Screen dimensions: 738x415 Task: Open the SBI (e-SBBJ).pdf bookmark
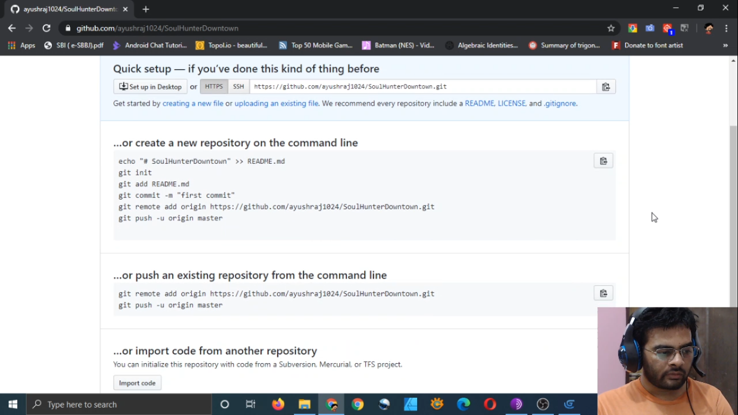(74, 45)
